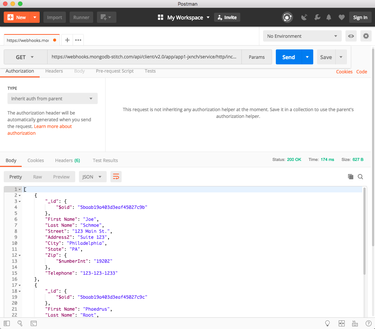Click the sync status icon in header

tap(287, 17)
